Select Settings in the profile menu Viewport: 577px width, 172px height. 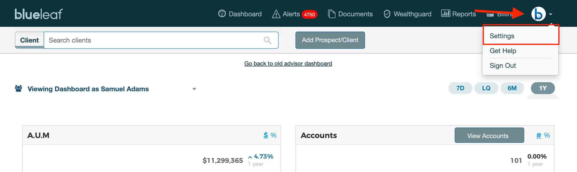502,36
